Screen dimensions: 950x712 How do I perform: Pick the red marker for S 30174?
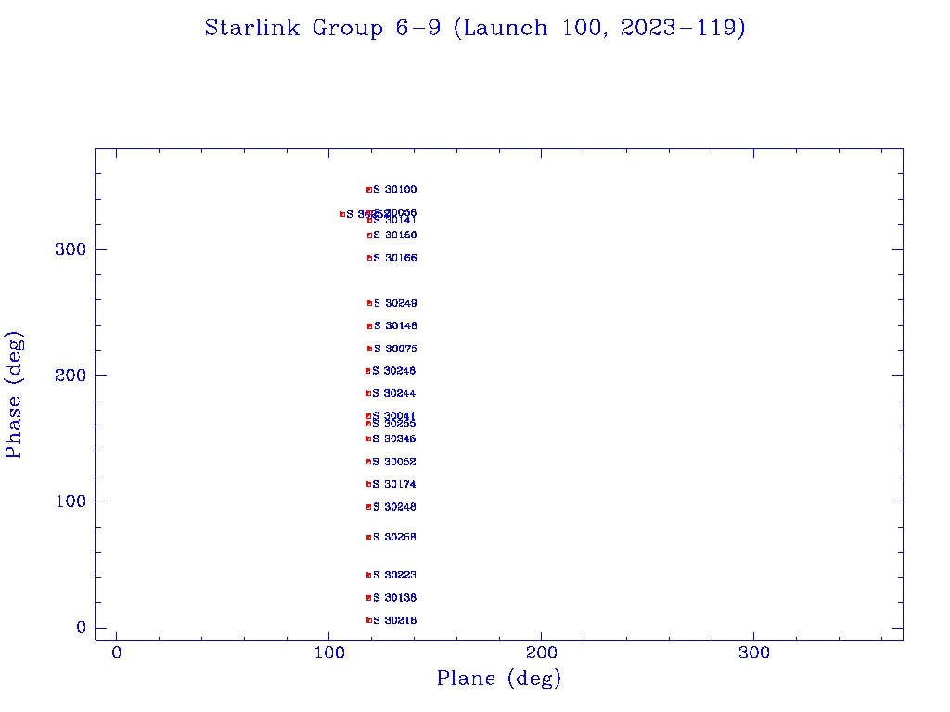pos(368,484)
